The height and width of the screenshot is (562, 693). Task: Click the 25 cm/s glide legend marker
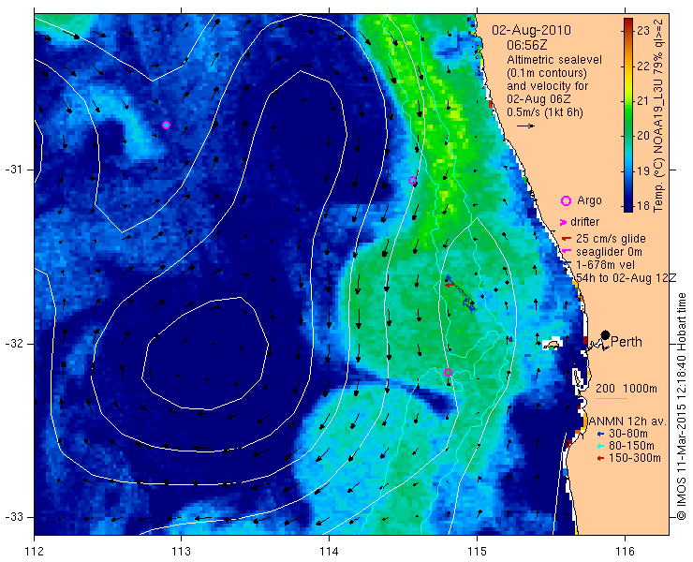point(567,239)
